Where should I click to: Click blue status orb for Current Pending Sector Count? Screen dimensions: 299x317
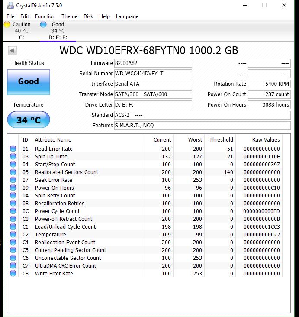coord(13,250)
